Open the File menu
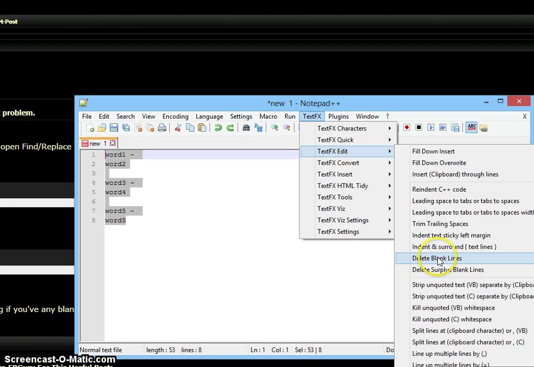Image resolution: width=534 pixels, height=367 pixels. [x=87, y=116]
